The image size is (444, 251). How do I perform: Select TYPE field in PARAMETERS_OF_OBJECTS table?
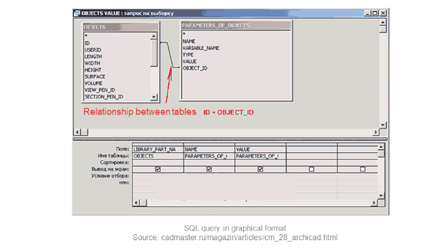click(188, 55)
